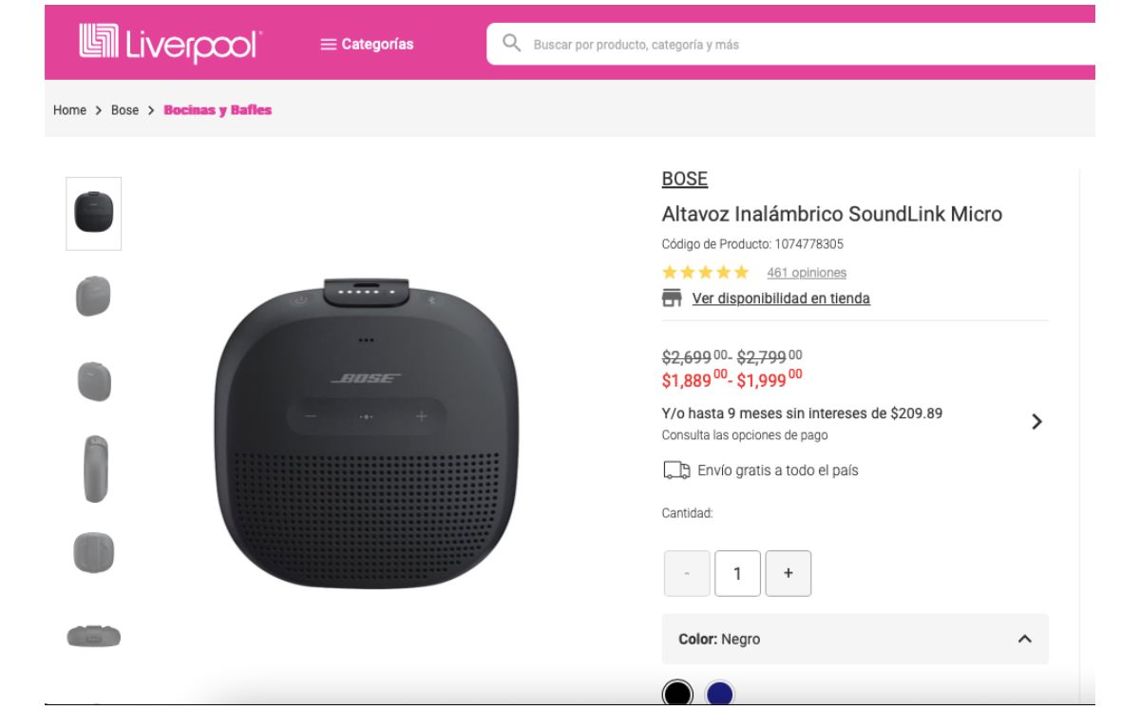This screenshot has width=1140, height=710.
Task: Select the first front-view speaker thumbnail
Action: pyautogui.click(x=93, y=214)
